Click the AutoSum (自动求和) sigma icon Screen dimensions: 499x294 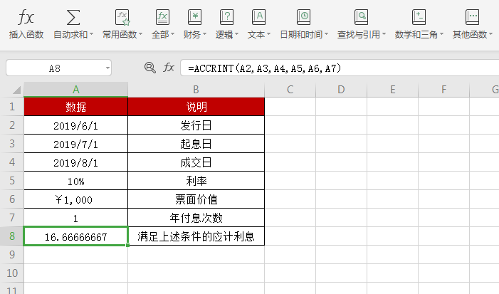(x=73, y=17)
